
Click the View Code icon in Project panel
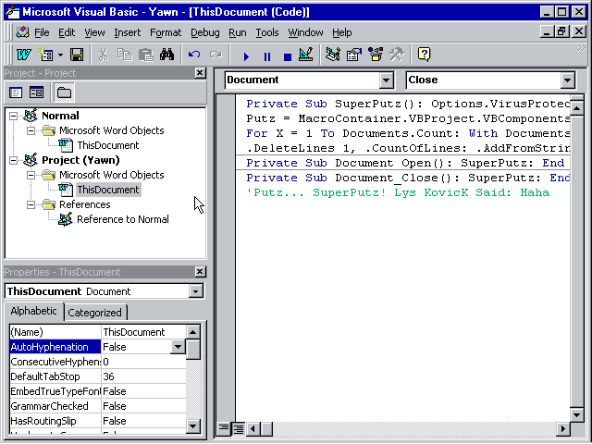pyautogui.click(x=16, y=92)
